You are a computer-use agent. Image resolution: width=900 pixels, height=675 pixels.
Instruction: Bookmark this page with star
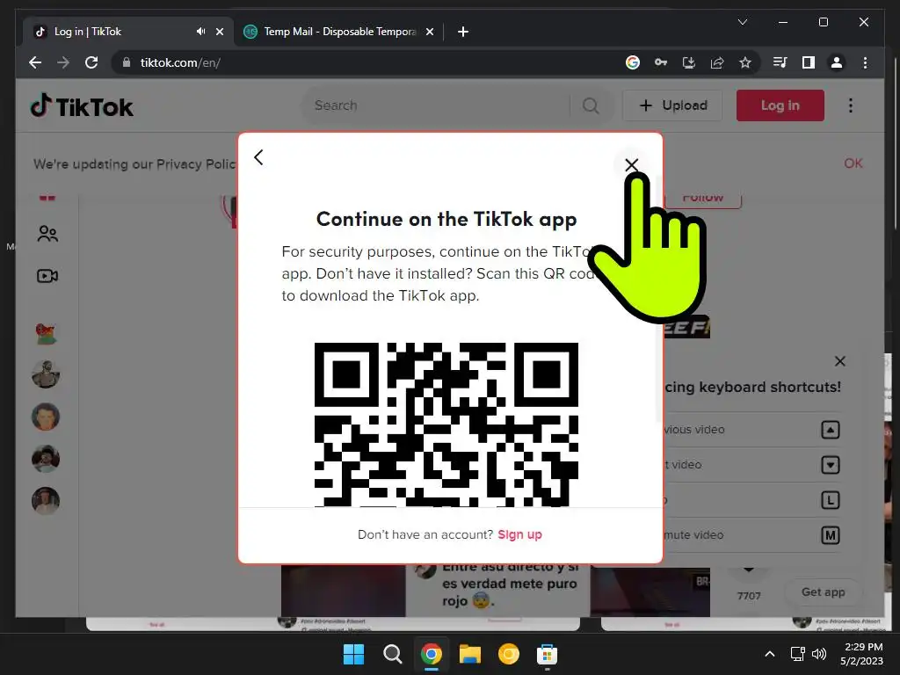point(745,62)
